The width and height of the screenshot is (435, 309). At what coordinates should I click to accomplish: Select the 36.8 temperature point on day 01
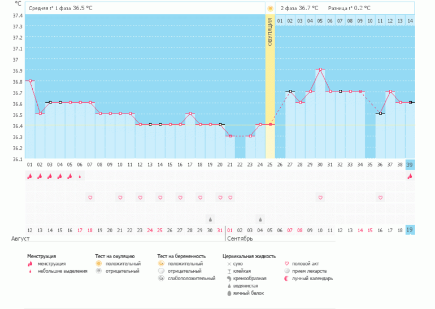tap(29, 81)
